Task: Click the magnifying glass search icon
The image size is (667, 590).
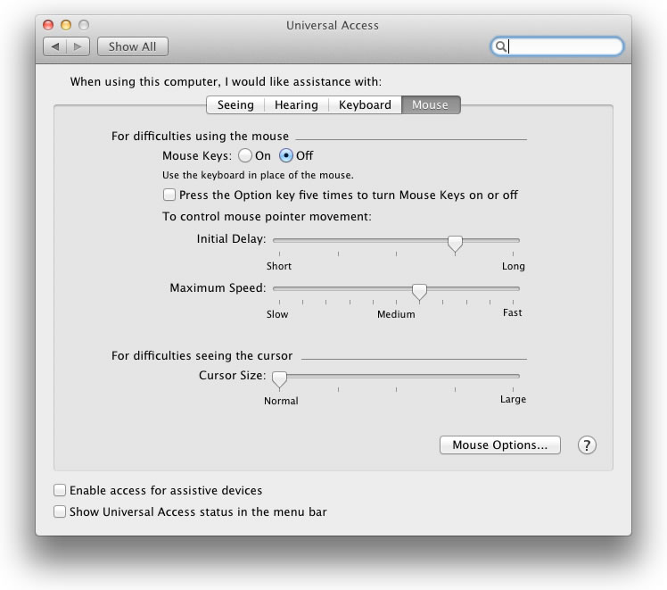Action: click(x=502, y=46)
